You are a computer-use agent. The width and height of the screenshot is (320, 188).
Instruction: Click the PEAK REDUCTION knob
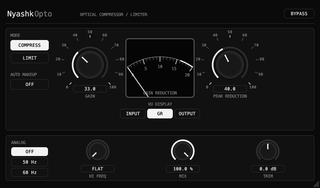[x=230, y=65]
